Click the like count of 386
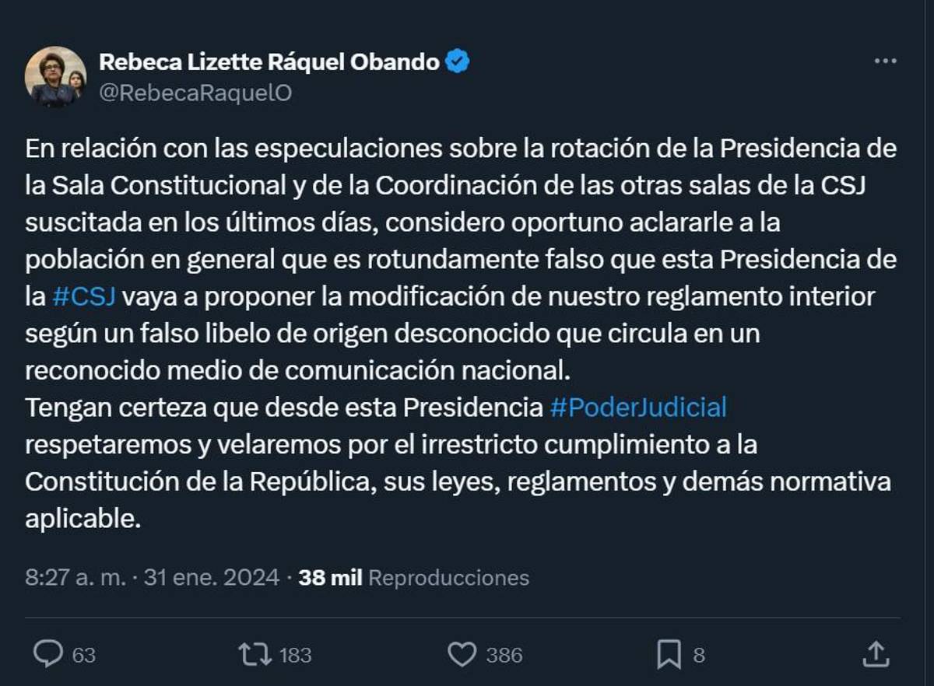 (x=504, y=655)
